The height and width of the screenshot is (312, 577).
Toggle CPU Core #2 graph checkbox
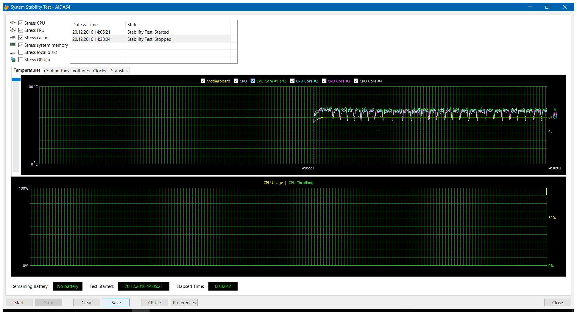[292, 81]
